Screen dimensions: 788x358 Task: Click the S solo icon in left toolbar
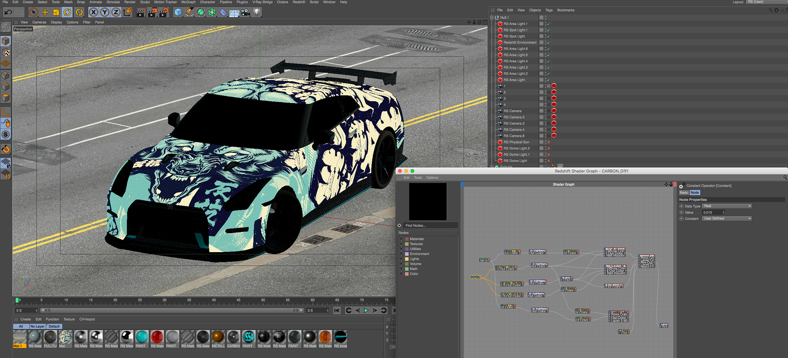coord(6,135)
